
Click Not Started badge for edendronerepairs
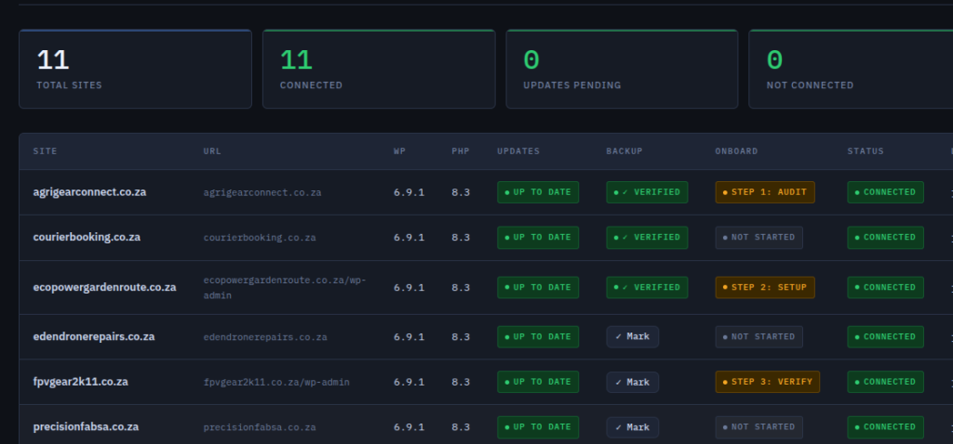tap(758, 336)
